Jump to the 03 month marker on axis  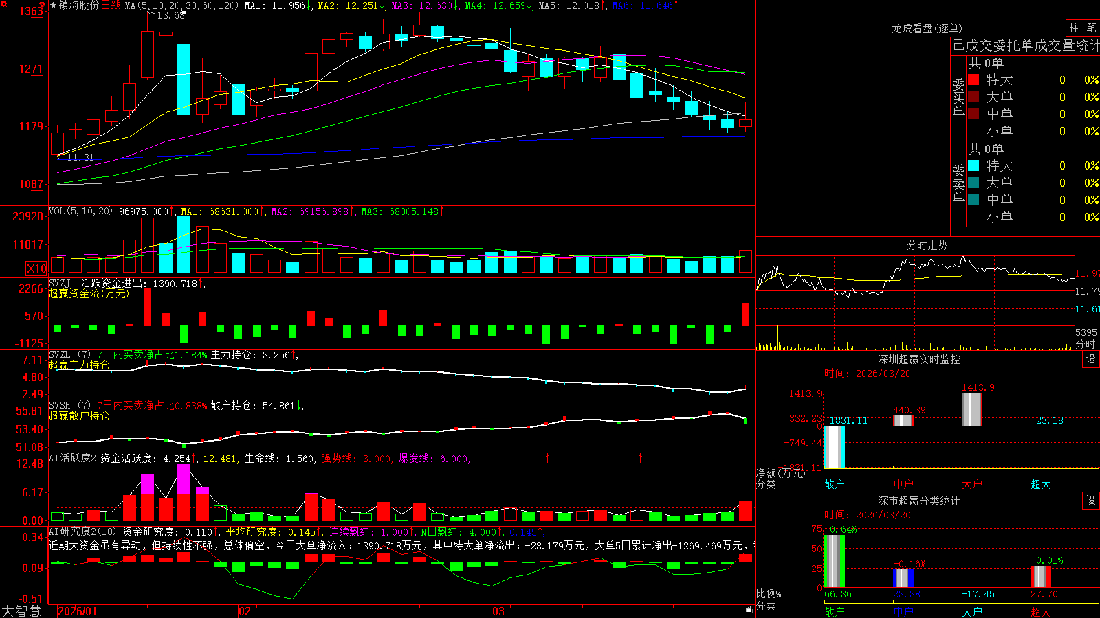498,611
